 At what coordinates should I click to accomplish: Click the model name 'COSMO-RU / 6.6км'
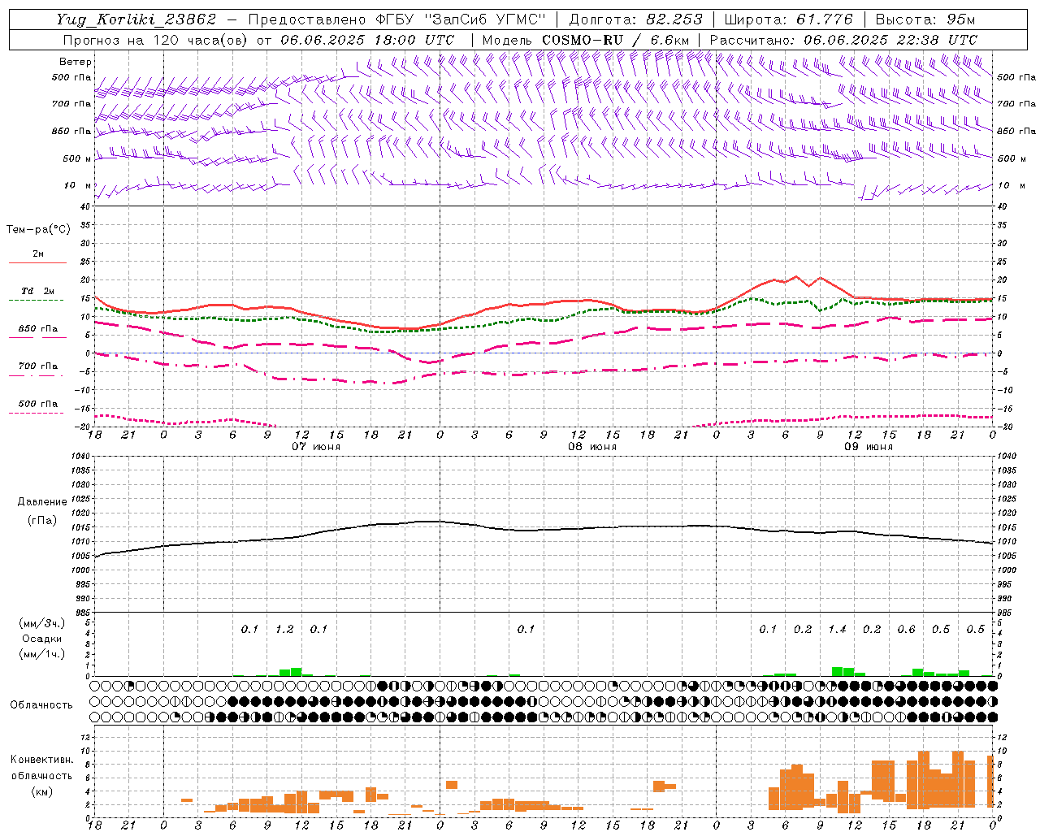(x=615, y=40)
